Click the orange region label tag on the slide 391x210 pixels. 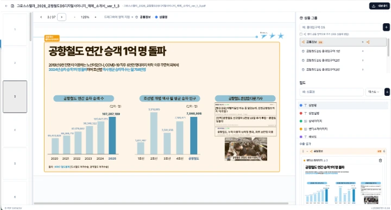coord(52,38)
